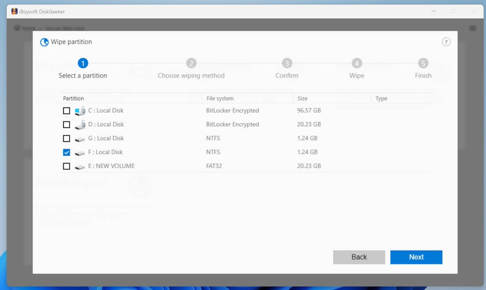486x290 pixels.
Task: Check the D: Local Disk checkbox
Action: tap(66, 124)
